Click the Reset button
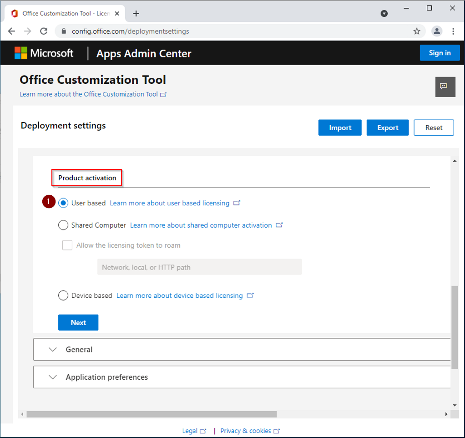This screenshot has height=438, width=465. pos(434,127)
